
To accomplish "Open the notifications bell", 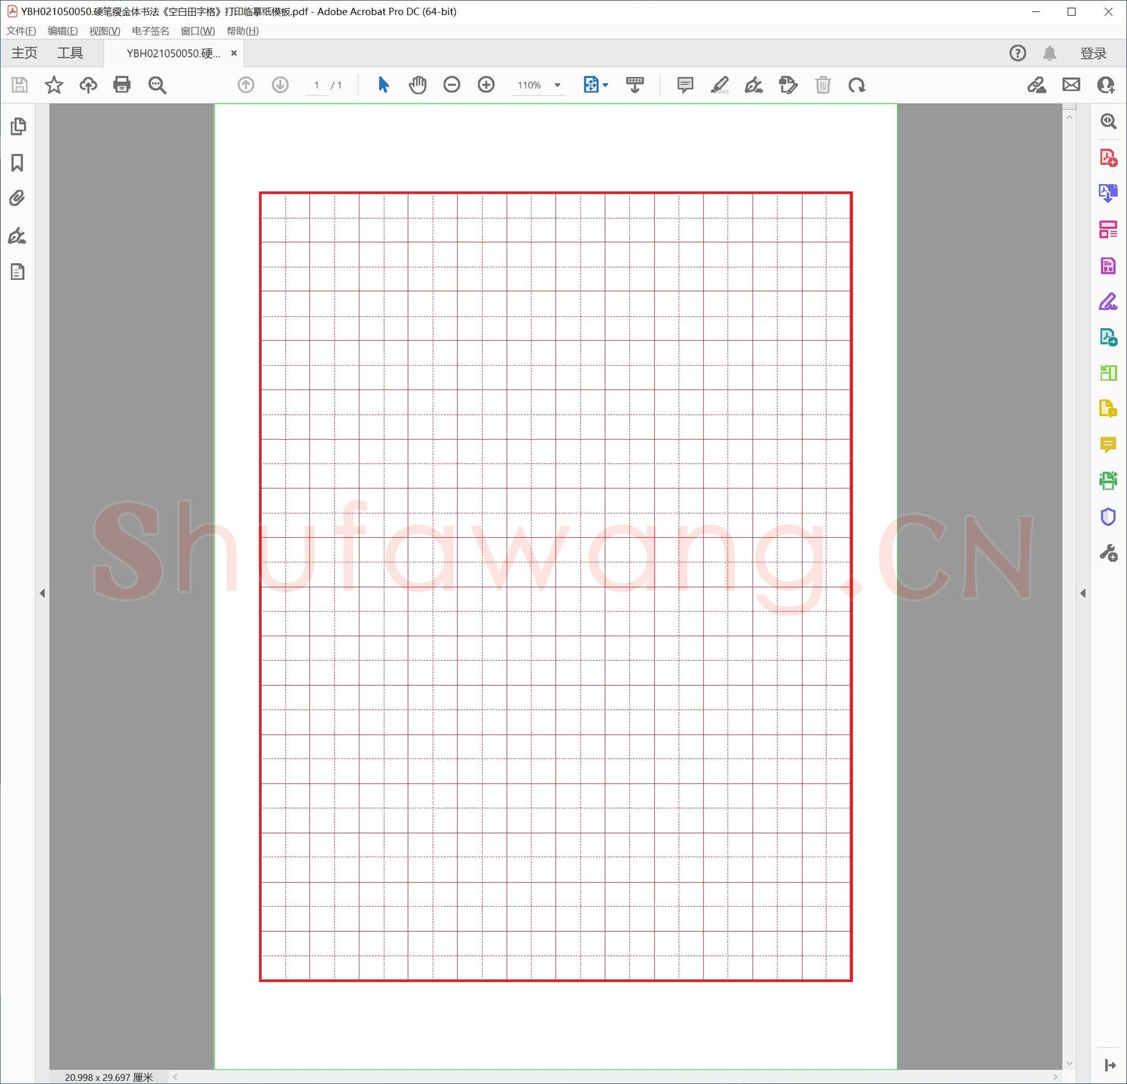I will point(1050,53).
